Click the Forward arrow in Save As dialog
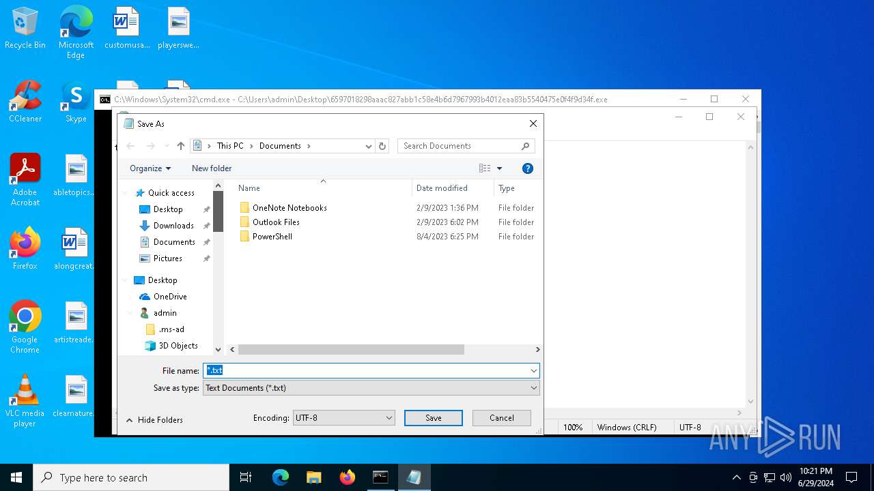This screenshot has width=874, height=491. pos(150,146)
